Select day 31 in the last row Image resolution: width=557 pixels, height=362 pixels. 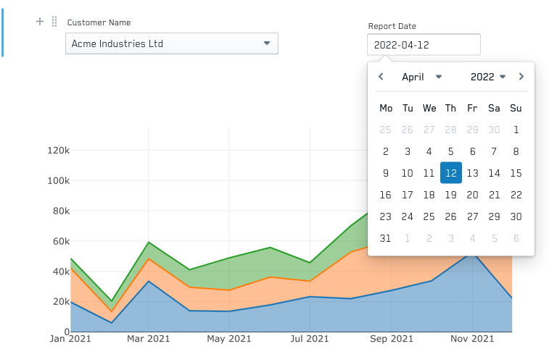(386, 238)
